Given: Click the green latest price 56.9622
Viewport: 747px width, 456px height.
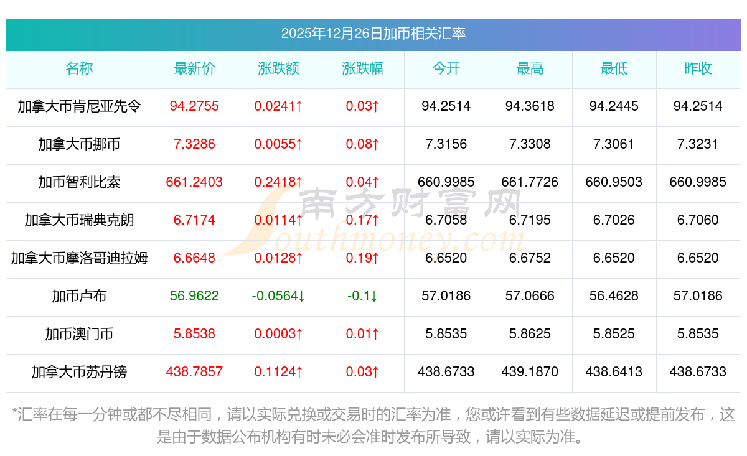Looking at the screenshot, I should tap(194, 296).
